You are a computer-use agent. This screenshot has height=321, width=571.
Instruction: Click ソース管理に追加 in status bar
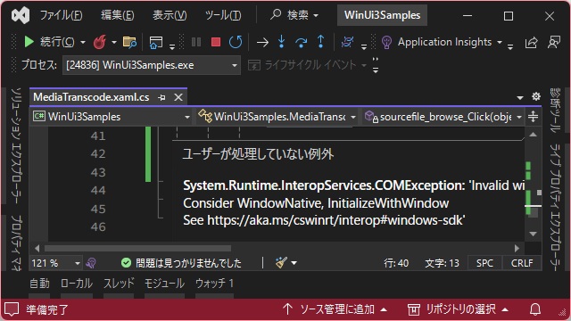click(x=335, y=309)
